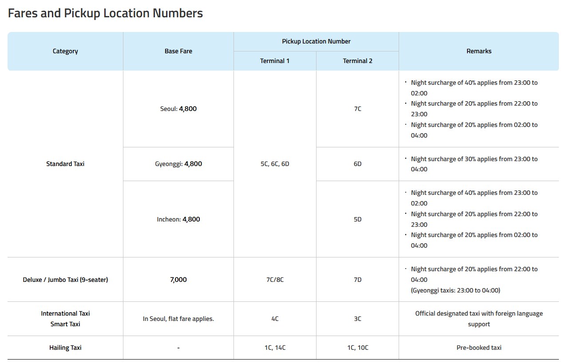Image resolution: width=566 pixels, height=364 pixels.
Task: Click the Terminal 2 sub-header
Action: coord(357,61)
